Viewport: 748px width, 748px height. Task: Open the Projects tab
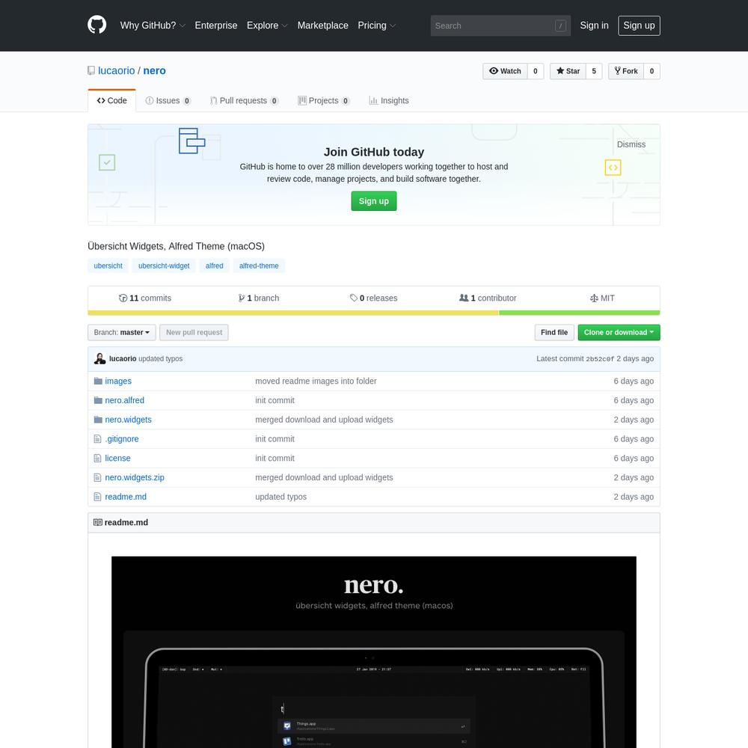tap(324, 101)
